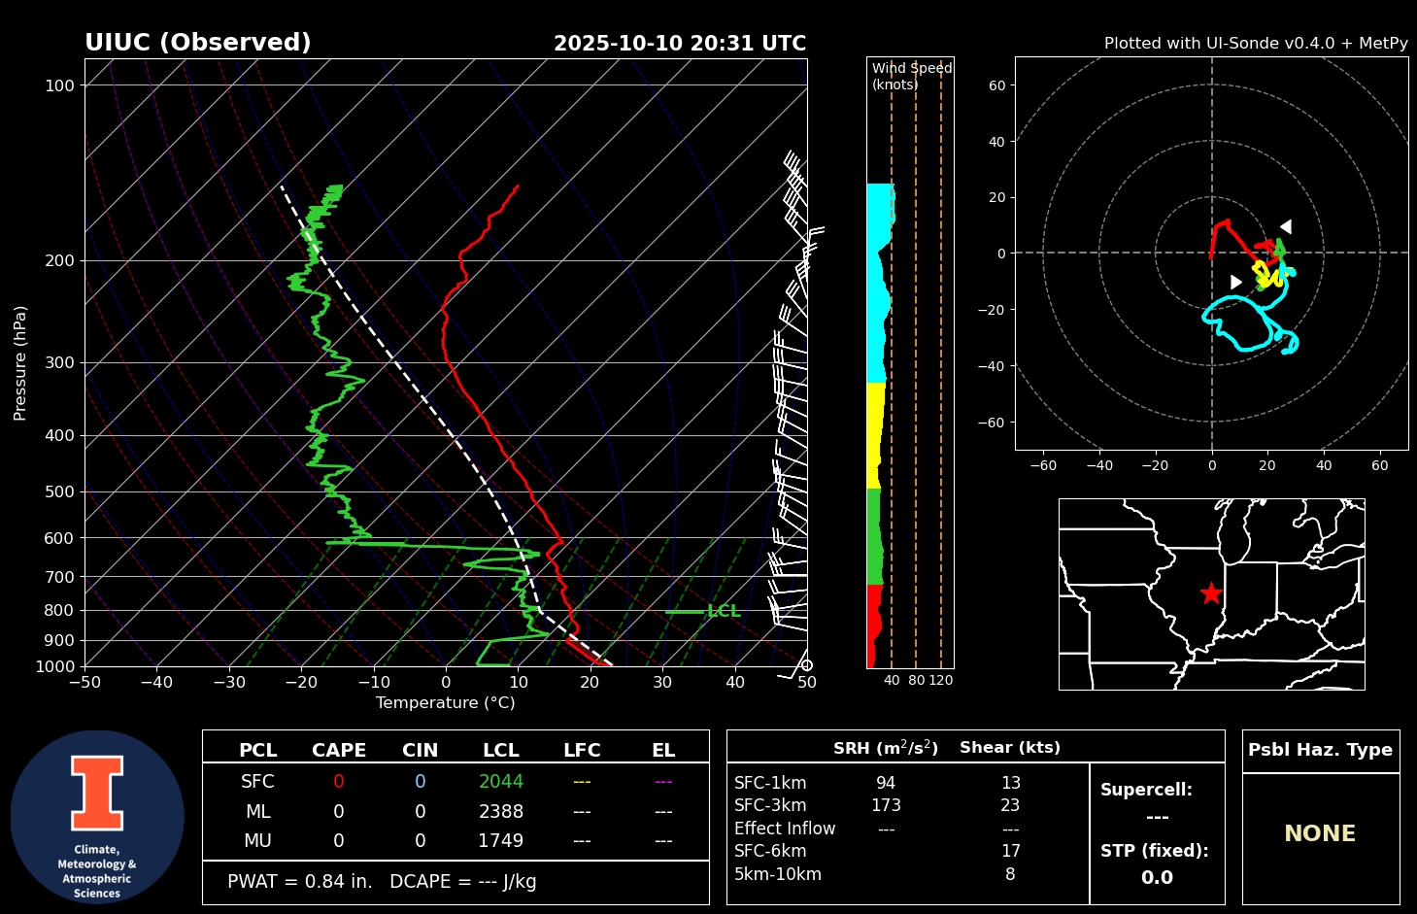Click the Psbl Haz. Type header
Screen dimensions: 1417x914
click(1320, 750)
